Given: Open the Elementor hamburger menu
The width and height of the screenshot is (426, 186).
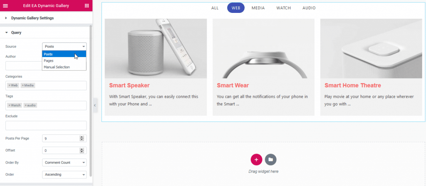Looking at the screenshot, I should 5,5.
